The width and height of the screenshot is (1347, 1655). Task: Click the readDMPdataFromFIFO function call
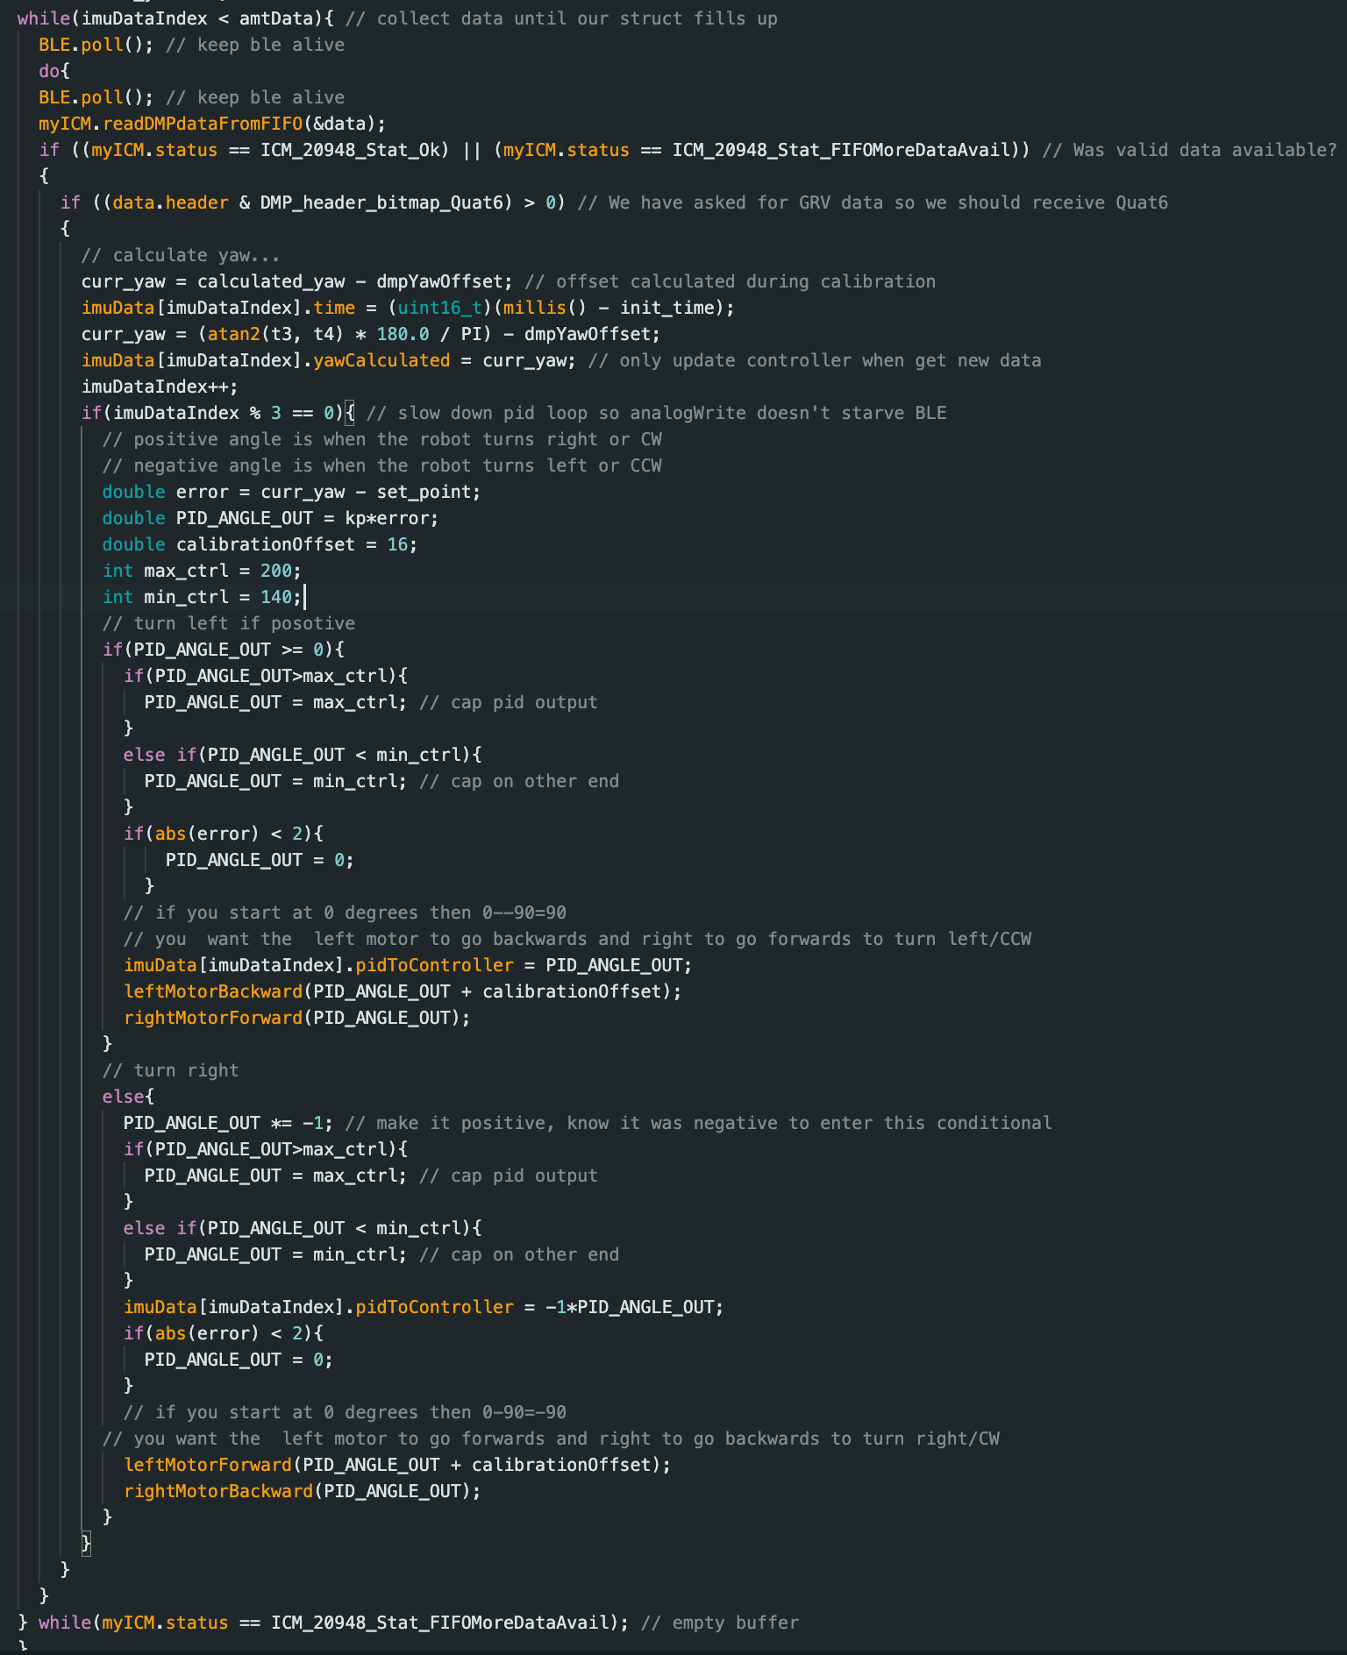[x=203, y=124]
